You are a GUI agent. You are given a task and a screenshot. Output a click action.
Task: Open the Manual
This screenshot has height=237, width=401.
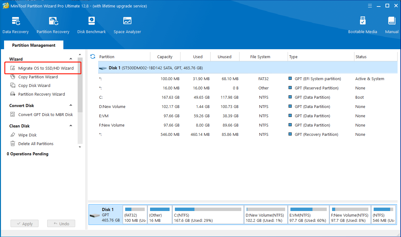392,25
